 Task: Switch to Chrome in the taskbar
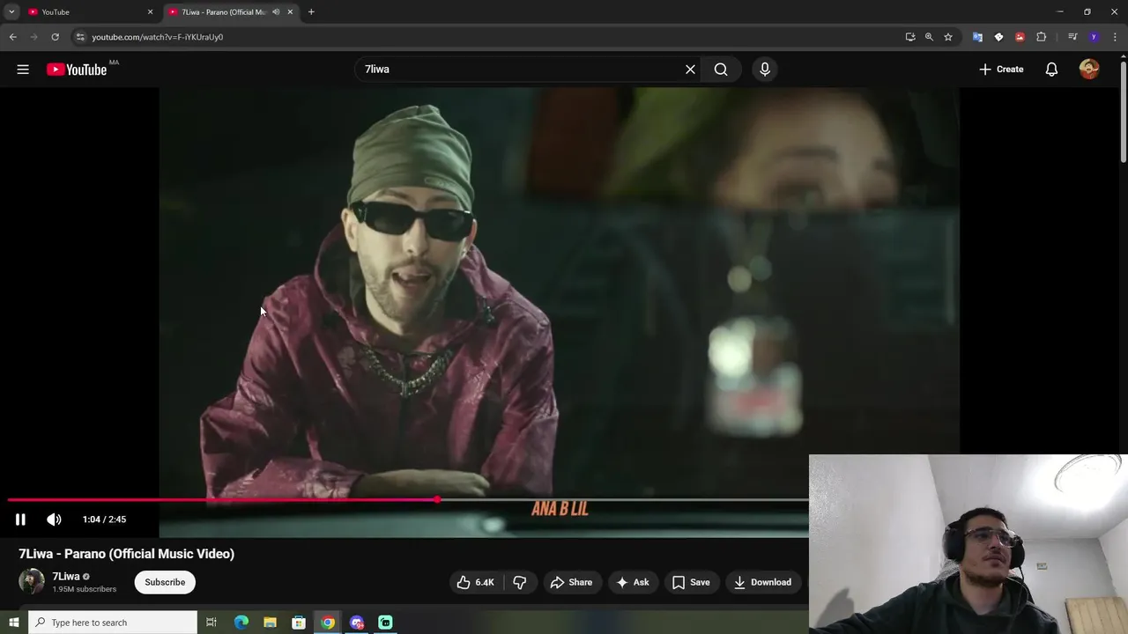[x=328, y=623]
